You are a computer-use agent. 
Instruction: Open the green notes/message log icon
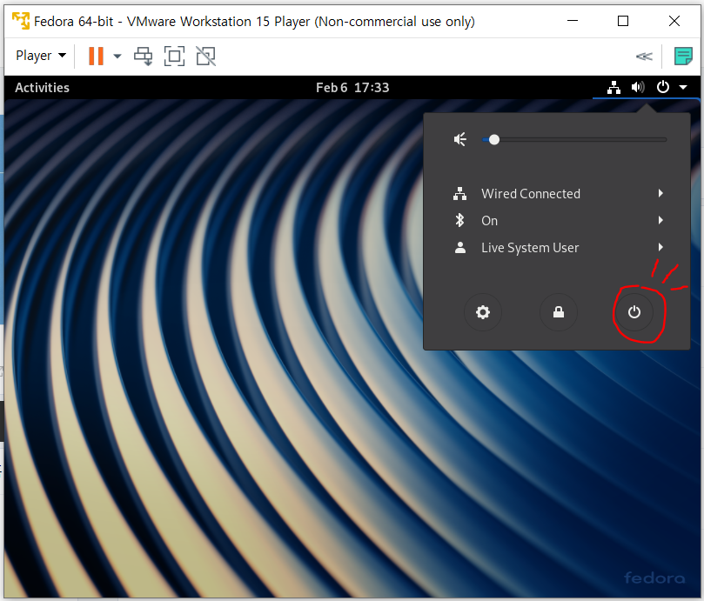(x=683, y=57)
